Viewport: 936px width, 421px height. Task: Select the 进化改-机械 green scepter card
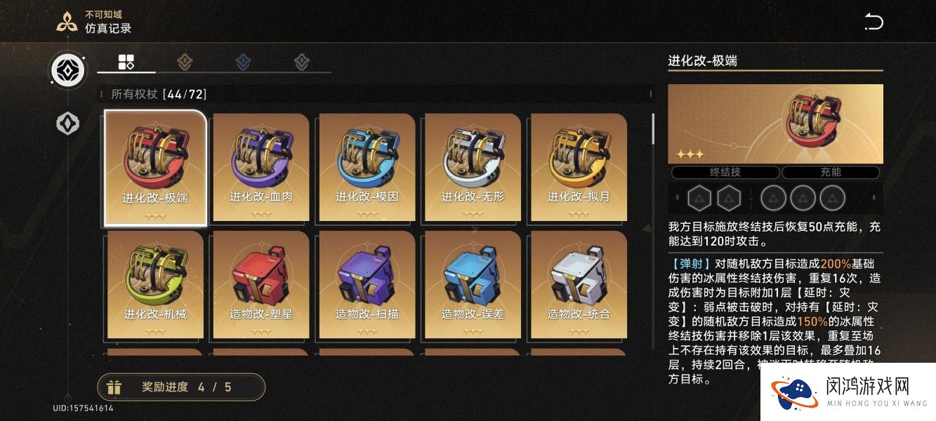coord(155,285)
